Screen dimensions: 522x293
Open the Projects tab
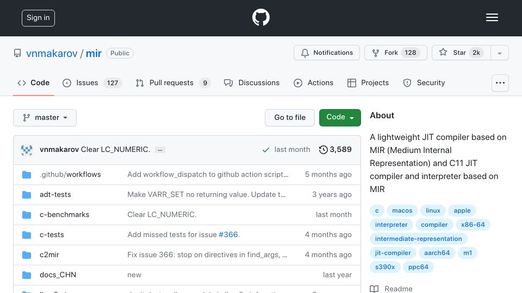tap(368, 82)
